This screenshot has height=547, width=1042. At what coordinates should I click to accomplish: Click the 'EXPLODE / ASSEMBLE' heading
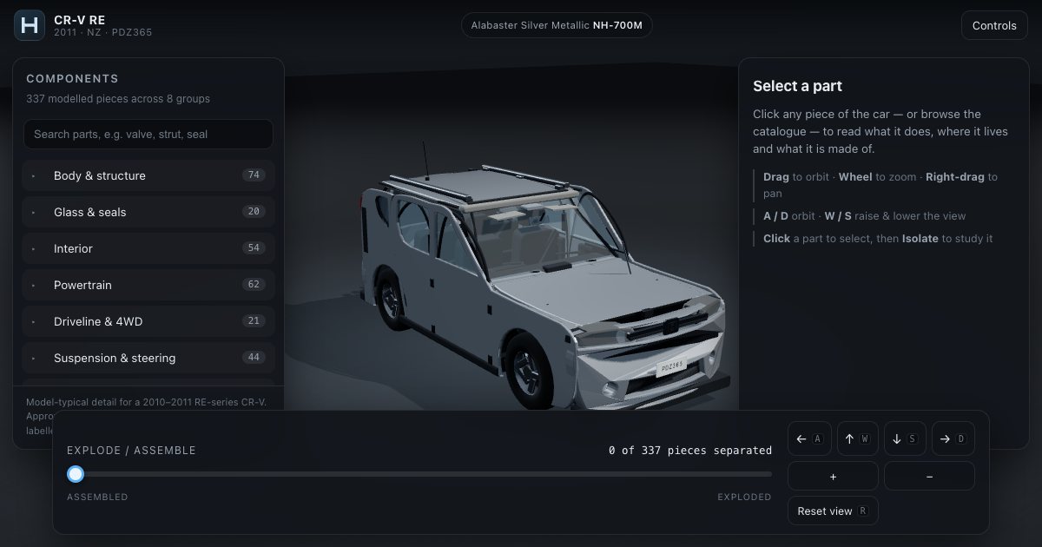pos(131,451)
